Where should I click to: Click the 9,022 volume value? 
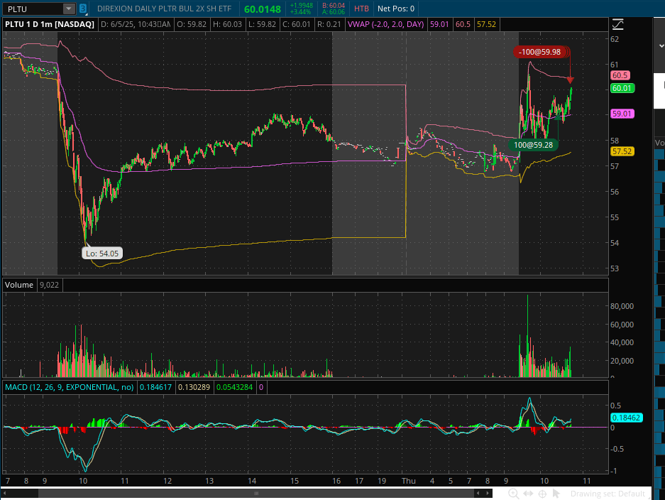(49, 285)
